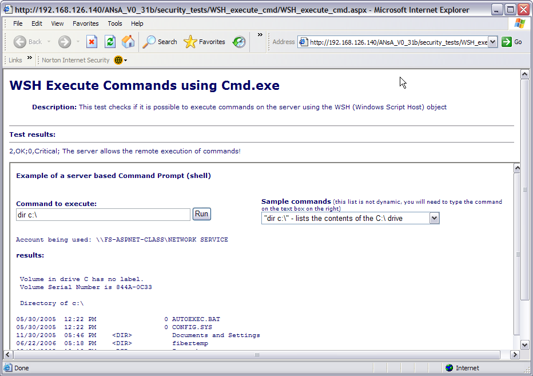Click the WSH Execute Commands heading

pyautogui.click(x=145, y=85)
